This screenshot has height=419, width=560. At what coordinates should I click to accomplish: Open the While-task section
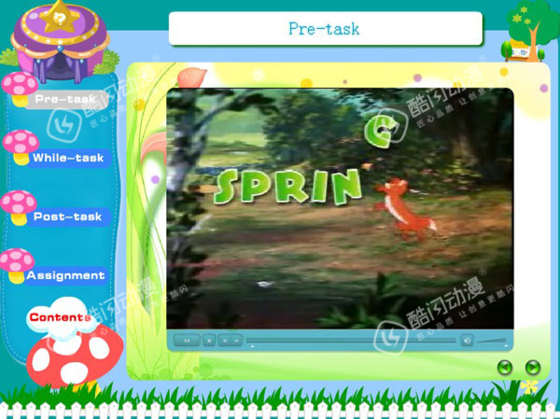pyautogui.click(x=68, y=158)
